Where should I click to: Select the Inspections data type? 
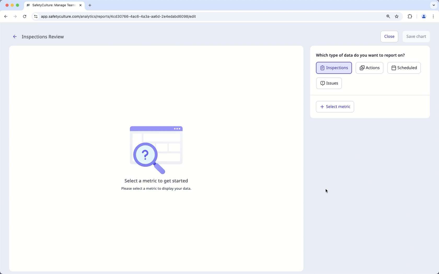click(334, 68)
